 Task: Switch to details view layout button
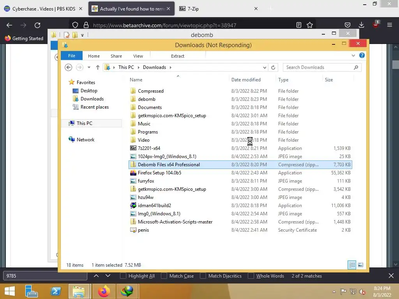(352, 265)
